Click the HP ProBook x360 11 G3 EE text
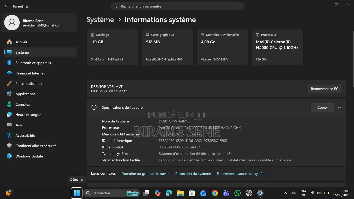 (x=109, y=91)
